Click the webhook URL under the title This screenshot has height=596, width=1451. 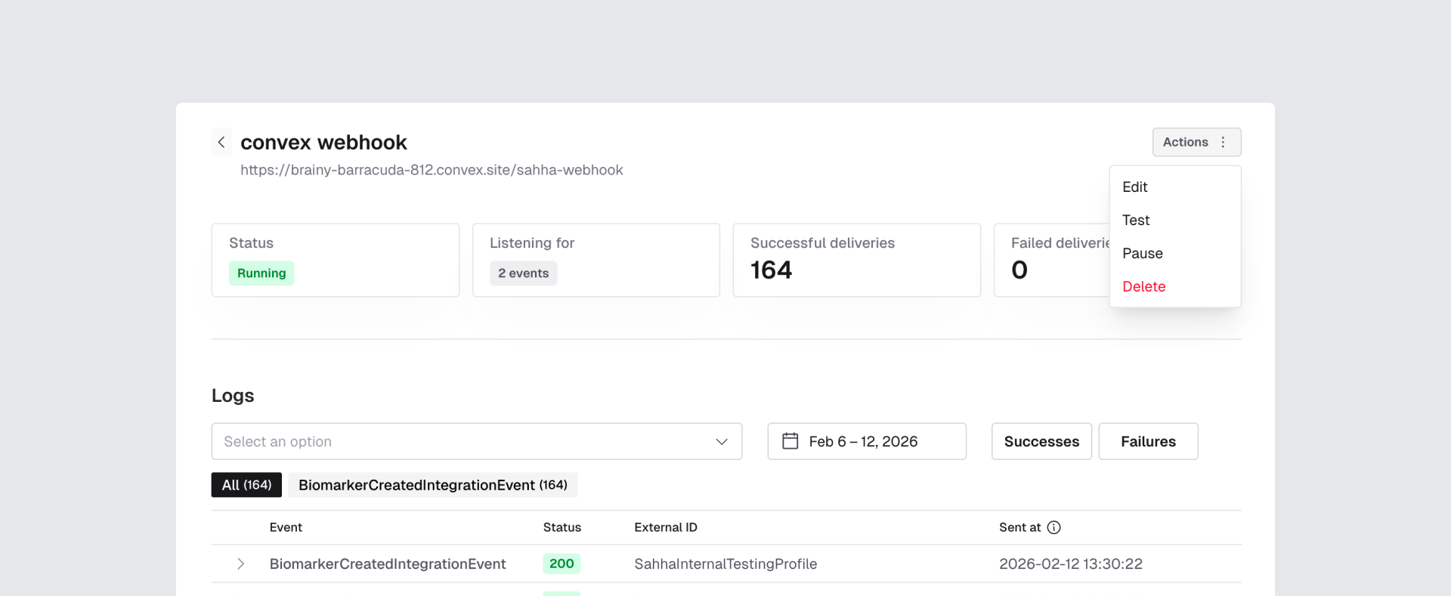click(x=432, y=170)
